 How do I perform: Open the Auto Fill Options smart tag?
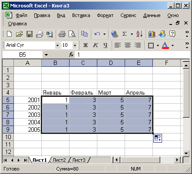(x=158, y=138)
